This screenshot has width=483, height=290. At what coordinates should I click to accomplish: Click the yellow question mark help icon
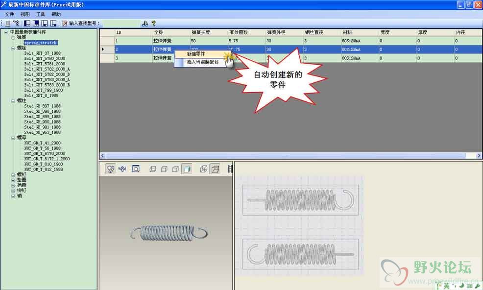point(153,23)
